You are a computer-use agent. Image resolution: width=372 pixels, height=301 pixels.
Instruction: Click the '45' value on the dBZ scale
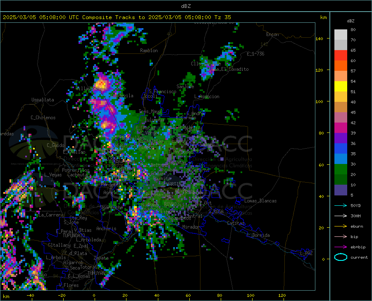(353, 112)
